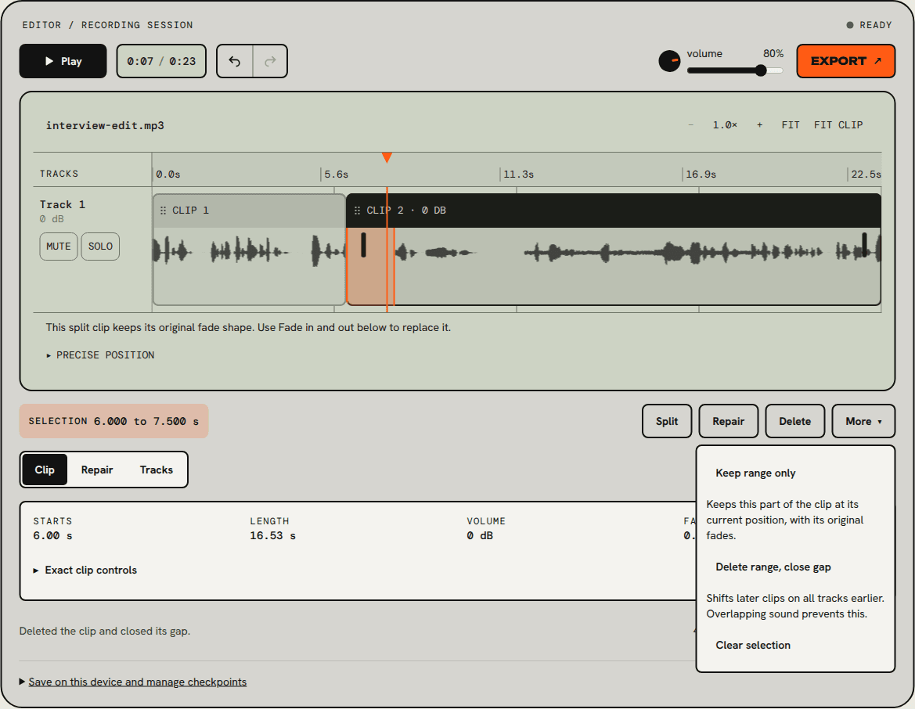
Task: Click the volume slider thumb
Action: click(761, 70)
